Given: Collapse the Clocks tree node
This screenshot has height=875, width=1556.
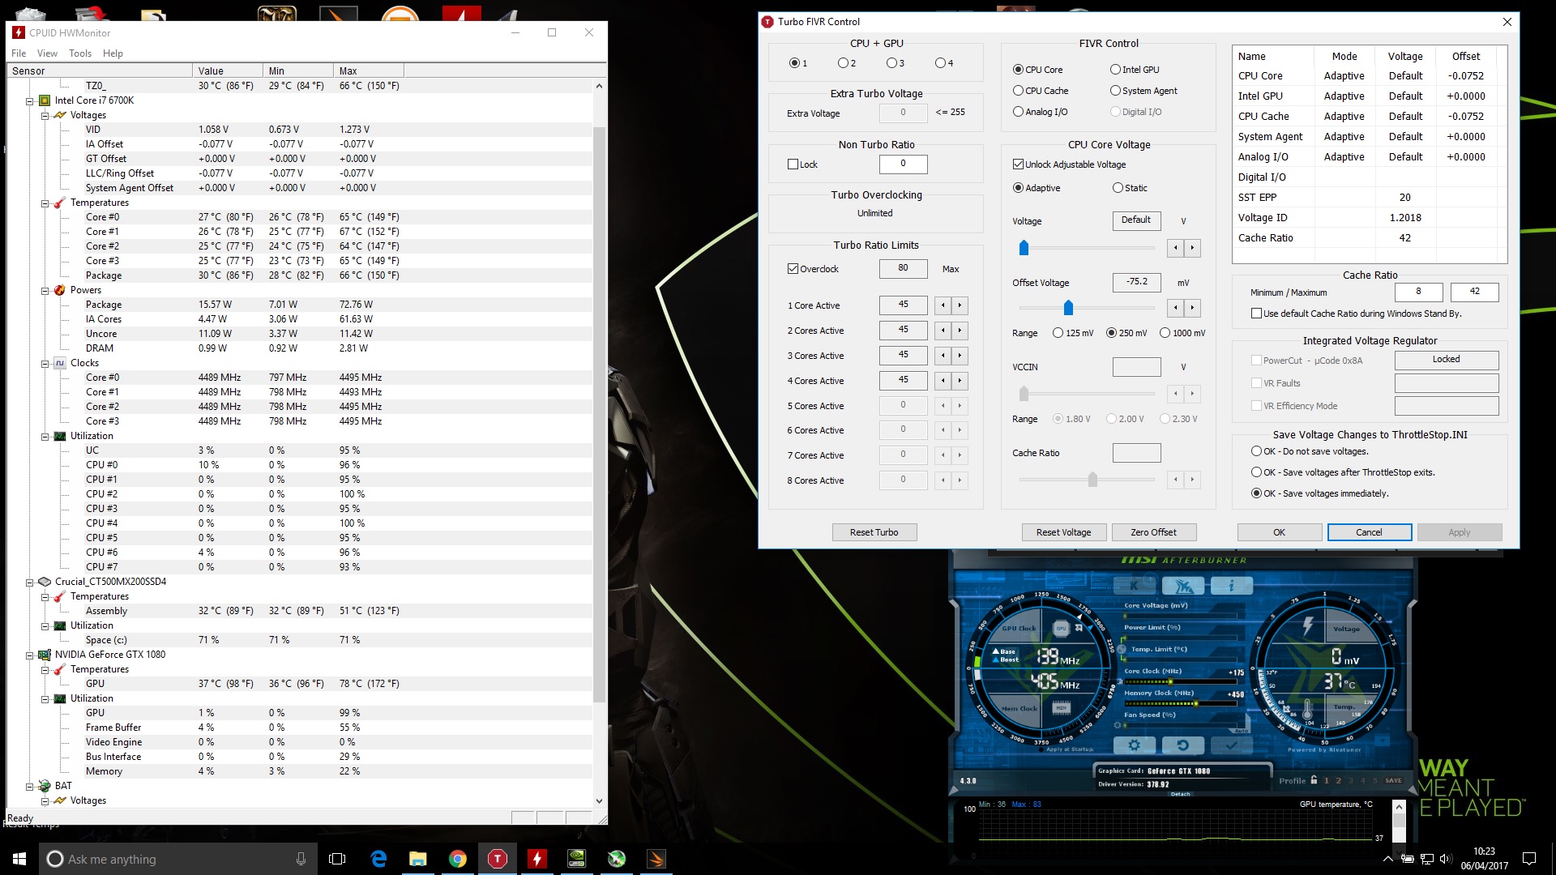Looking at the screenshot, I should click(45, 364).
